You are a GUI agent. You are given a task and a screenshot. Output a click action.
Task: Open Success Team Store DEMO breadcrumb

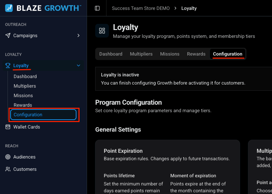click(141, 8)
